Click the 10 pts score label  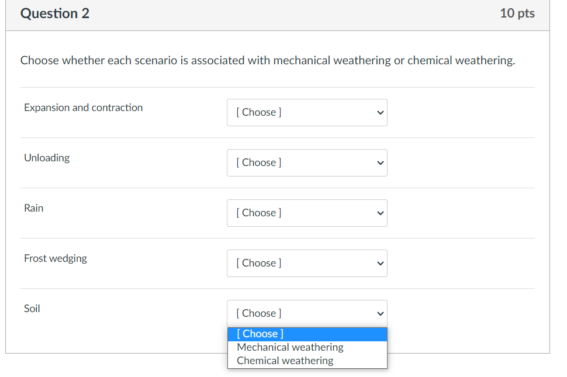tap(517, 13)
